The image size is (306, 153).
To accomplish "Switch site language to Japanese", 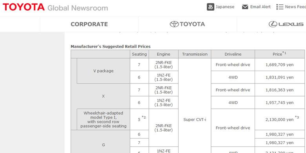I will tap(225, 7).
